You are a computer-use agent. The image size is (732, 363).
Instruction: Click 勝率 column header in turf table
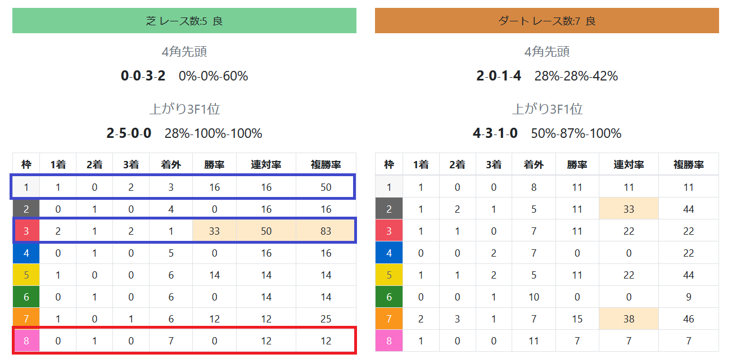214,164
